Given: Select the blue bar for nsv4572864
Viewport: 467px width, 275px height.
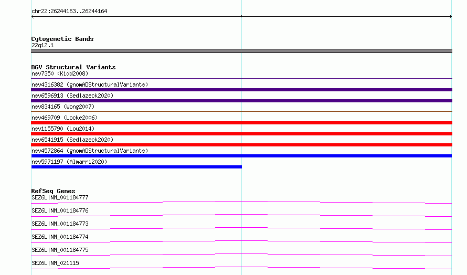Looking at the screenshot, I should [241, 156].
